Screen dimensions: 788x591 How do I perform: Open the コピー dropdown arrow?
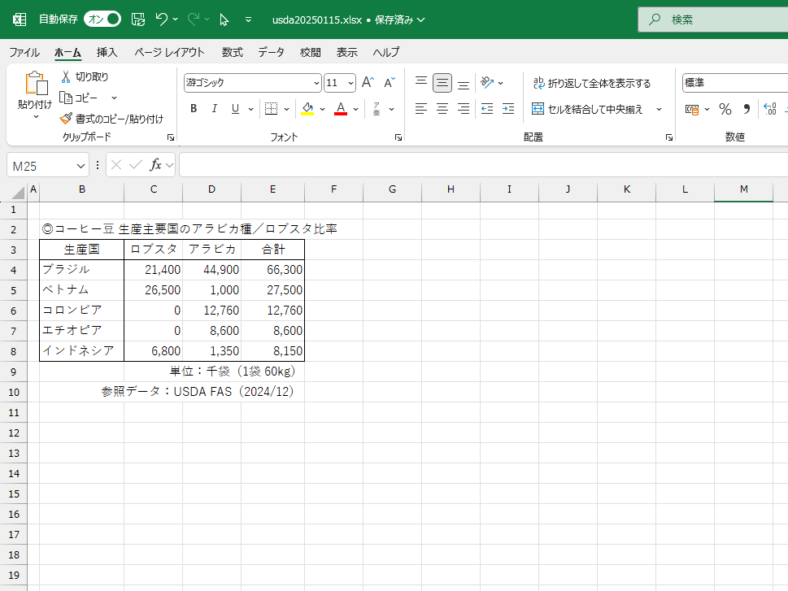pyautogui.click(x=114, y=98)
